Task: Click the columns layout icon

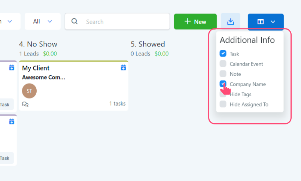Action: point(261,22)
